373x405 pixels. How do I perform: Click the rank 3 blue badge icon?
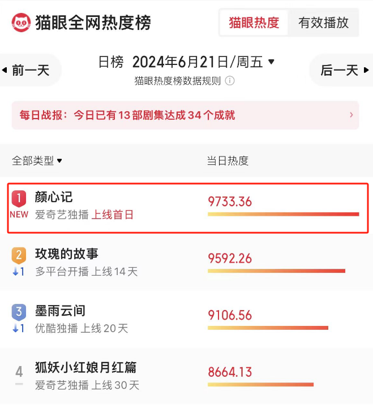(x=19, y=312)
